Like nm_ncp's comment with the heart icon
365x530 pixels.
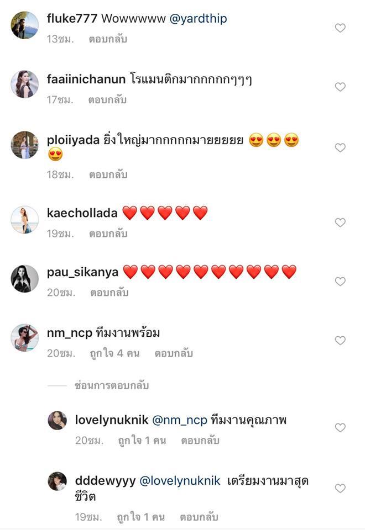click(x=340, y=339)
